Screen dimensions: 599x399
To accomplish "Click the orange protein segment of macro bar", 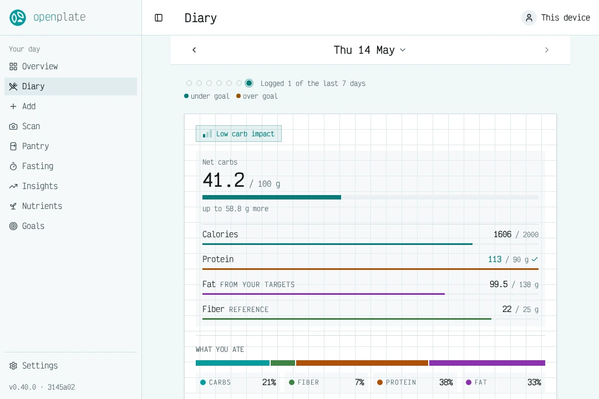I will click(362, 363).
